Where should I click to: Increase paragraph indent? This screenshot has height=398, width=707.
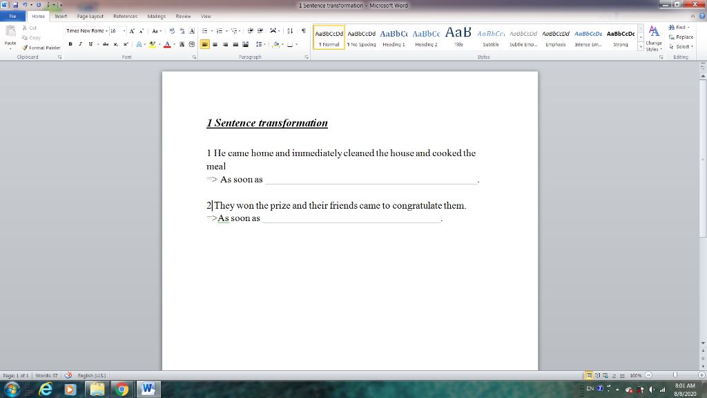pyautogui.click(x=260, y=31)
